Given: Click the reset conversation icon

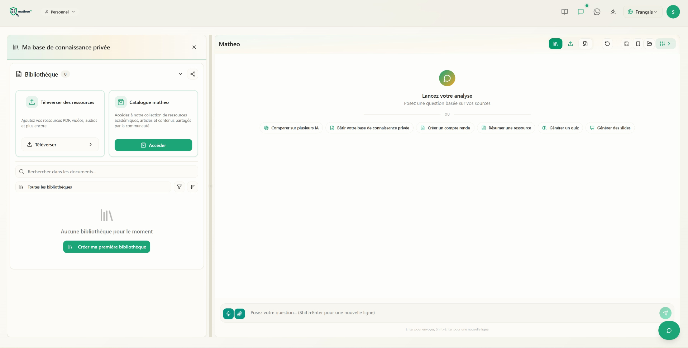Looking at the screenshot, I should coord(607,44).
